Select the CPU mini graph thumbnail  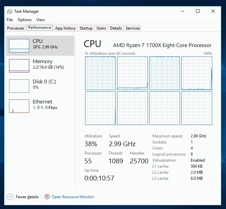[x=19, y=45]
